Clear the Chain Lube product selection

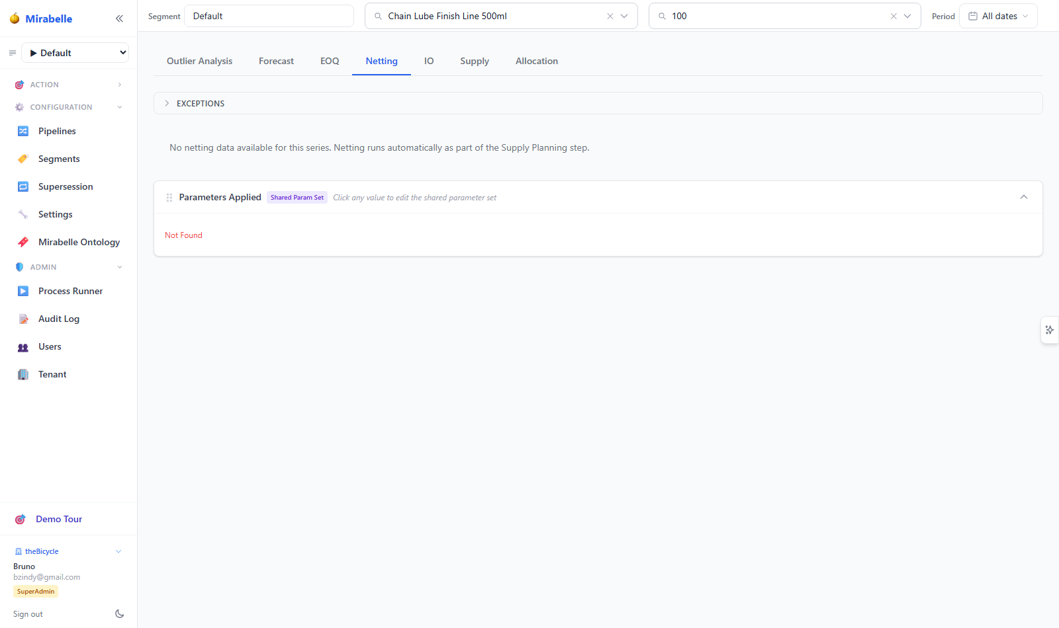(x=610, y=16)
